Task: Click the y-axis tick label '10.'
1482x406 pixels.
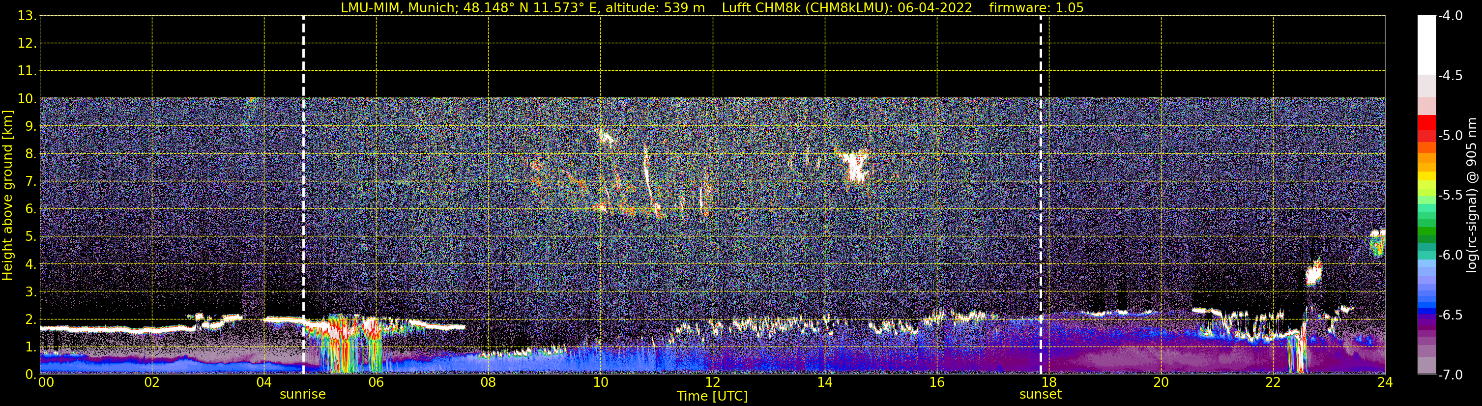Action: coord(27,99)
